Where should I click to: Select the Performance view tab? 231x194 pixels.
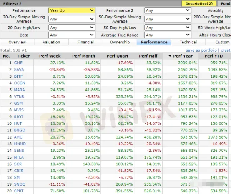tap(154, 42)
